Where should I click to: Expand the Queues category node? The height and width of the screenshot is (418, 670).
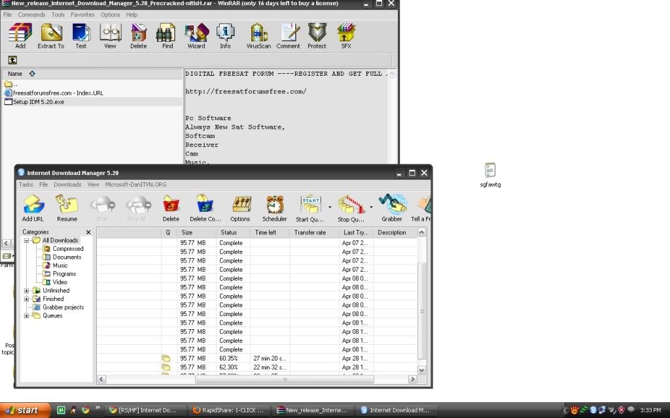point(26,315)
